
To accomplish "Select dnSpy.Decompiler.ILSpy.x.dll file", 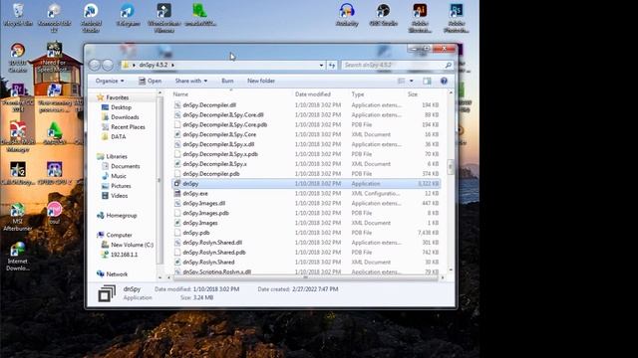I will click(218, 144).
